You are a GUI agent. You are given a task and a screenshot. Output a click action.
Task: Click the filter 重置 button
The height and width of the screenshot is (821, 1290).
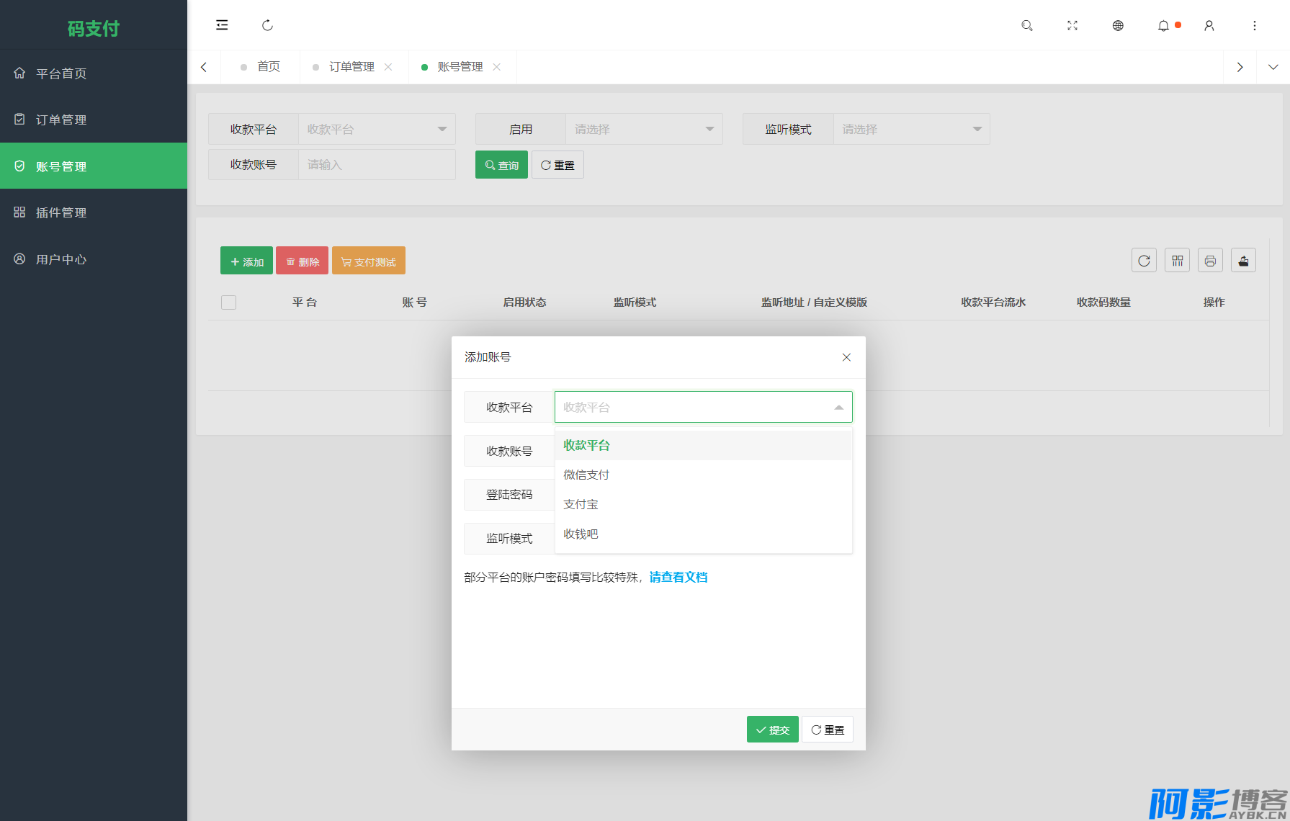click(557, 165)
